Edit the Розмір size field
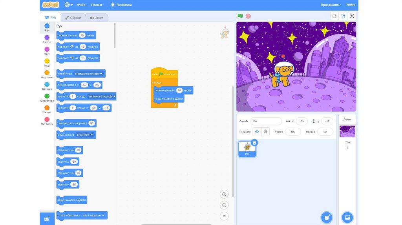The height and width of the screenshot is (225, 402). point(293,132)
